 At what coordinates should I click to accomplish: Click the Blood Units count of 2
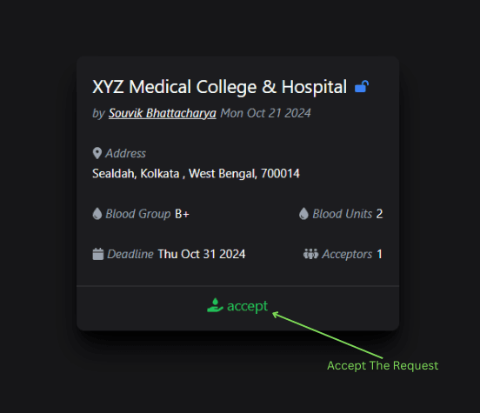[x=379, y=214]
